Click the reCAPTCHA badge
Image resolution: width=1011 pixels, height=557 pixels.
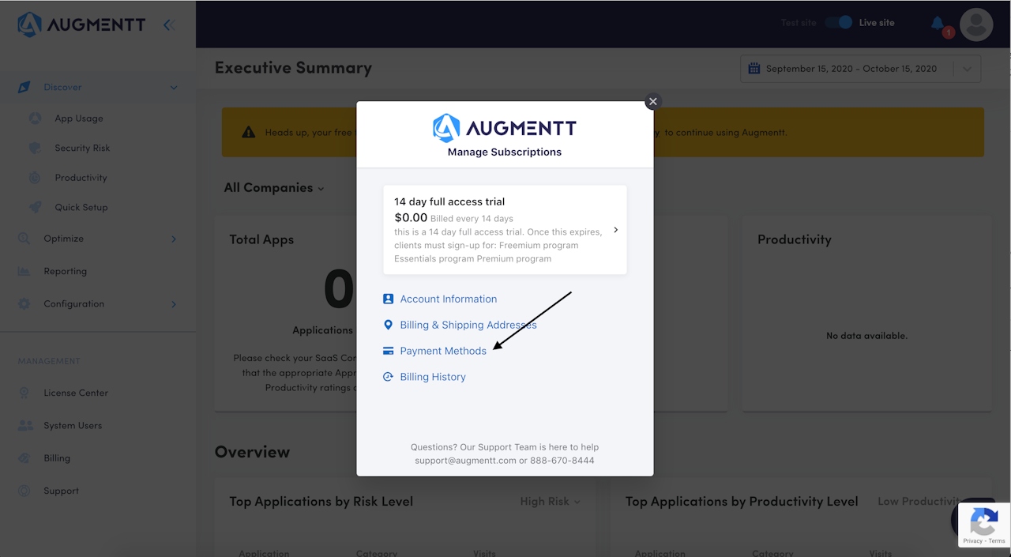983,525
